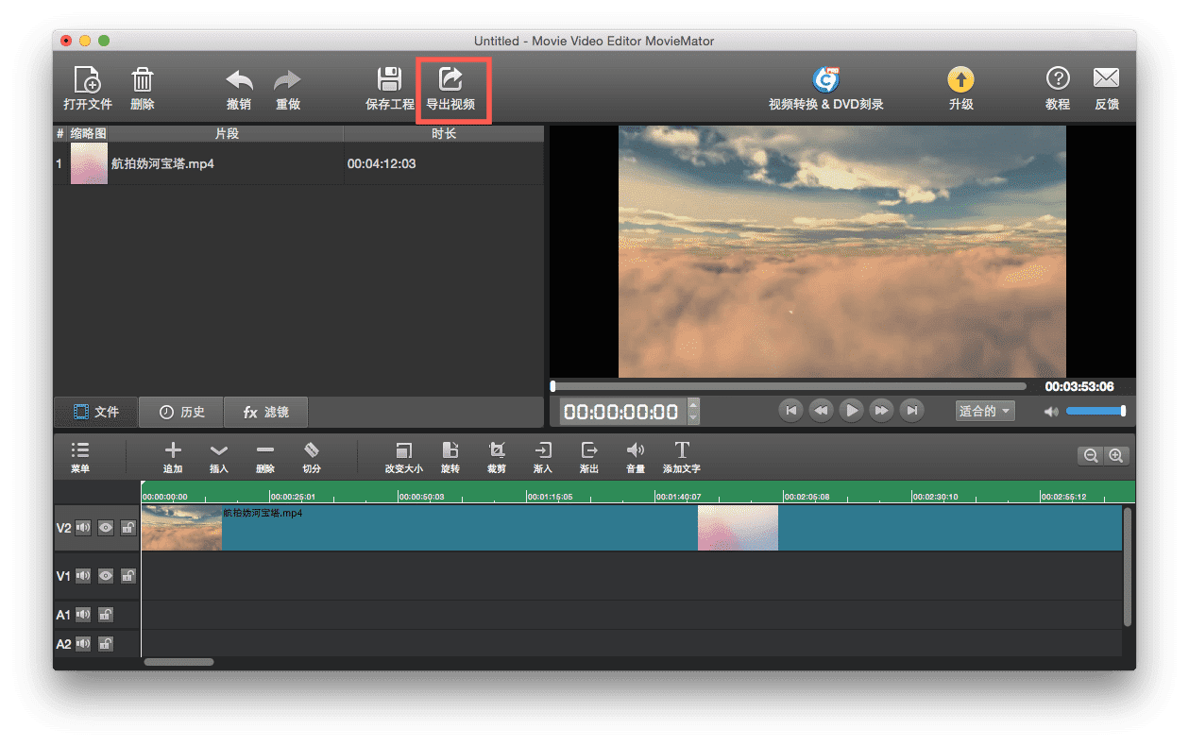Screen dimensions: 1189x746
Task: Open the timeline 菜单 menu
Action: pyautogui.click(x=80, y=458)
